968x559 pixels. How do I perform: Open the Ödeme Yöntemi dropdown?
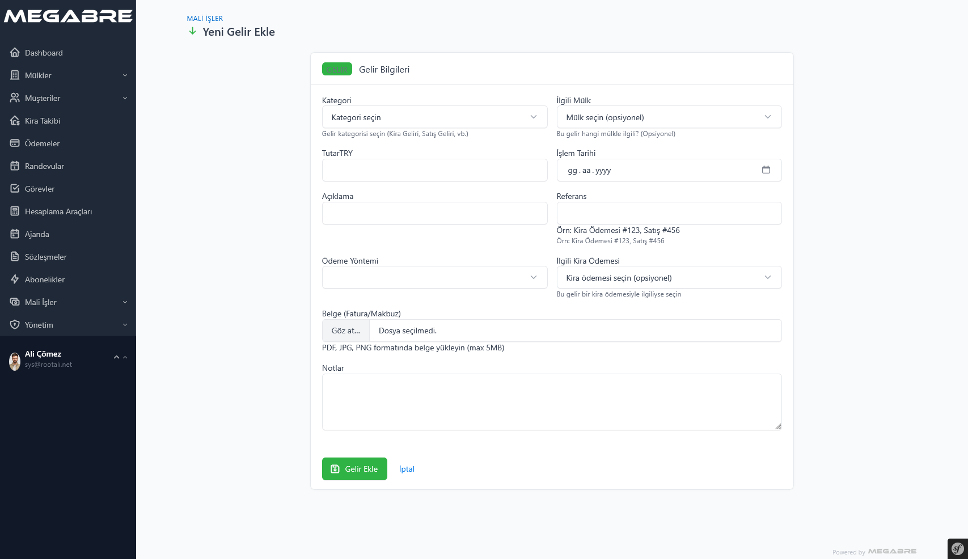pos(434,278)
